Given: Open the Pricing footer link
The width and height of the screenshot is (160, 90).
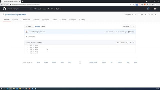Looking at the screenshot, I should [x=104, y=62].
